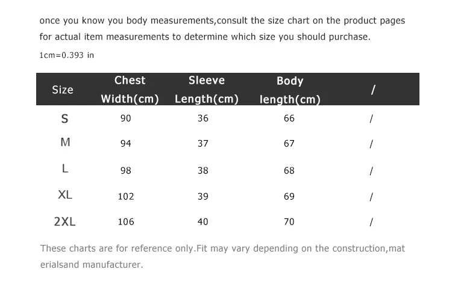452x284 pixels.
Task: Click chest width value 102
Action: point(126,197)
